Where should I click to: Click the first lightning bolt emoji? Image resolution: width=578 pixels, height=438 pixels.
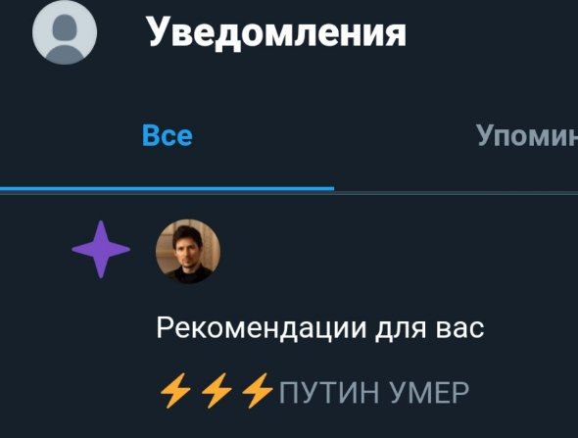tap(175, 391)
